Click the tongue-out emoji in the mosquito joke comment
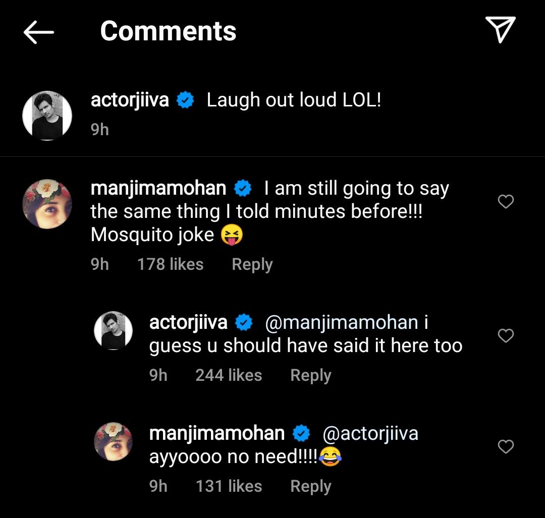 coord(232,234)
